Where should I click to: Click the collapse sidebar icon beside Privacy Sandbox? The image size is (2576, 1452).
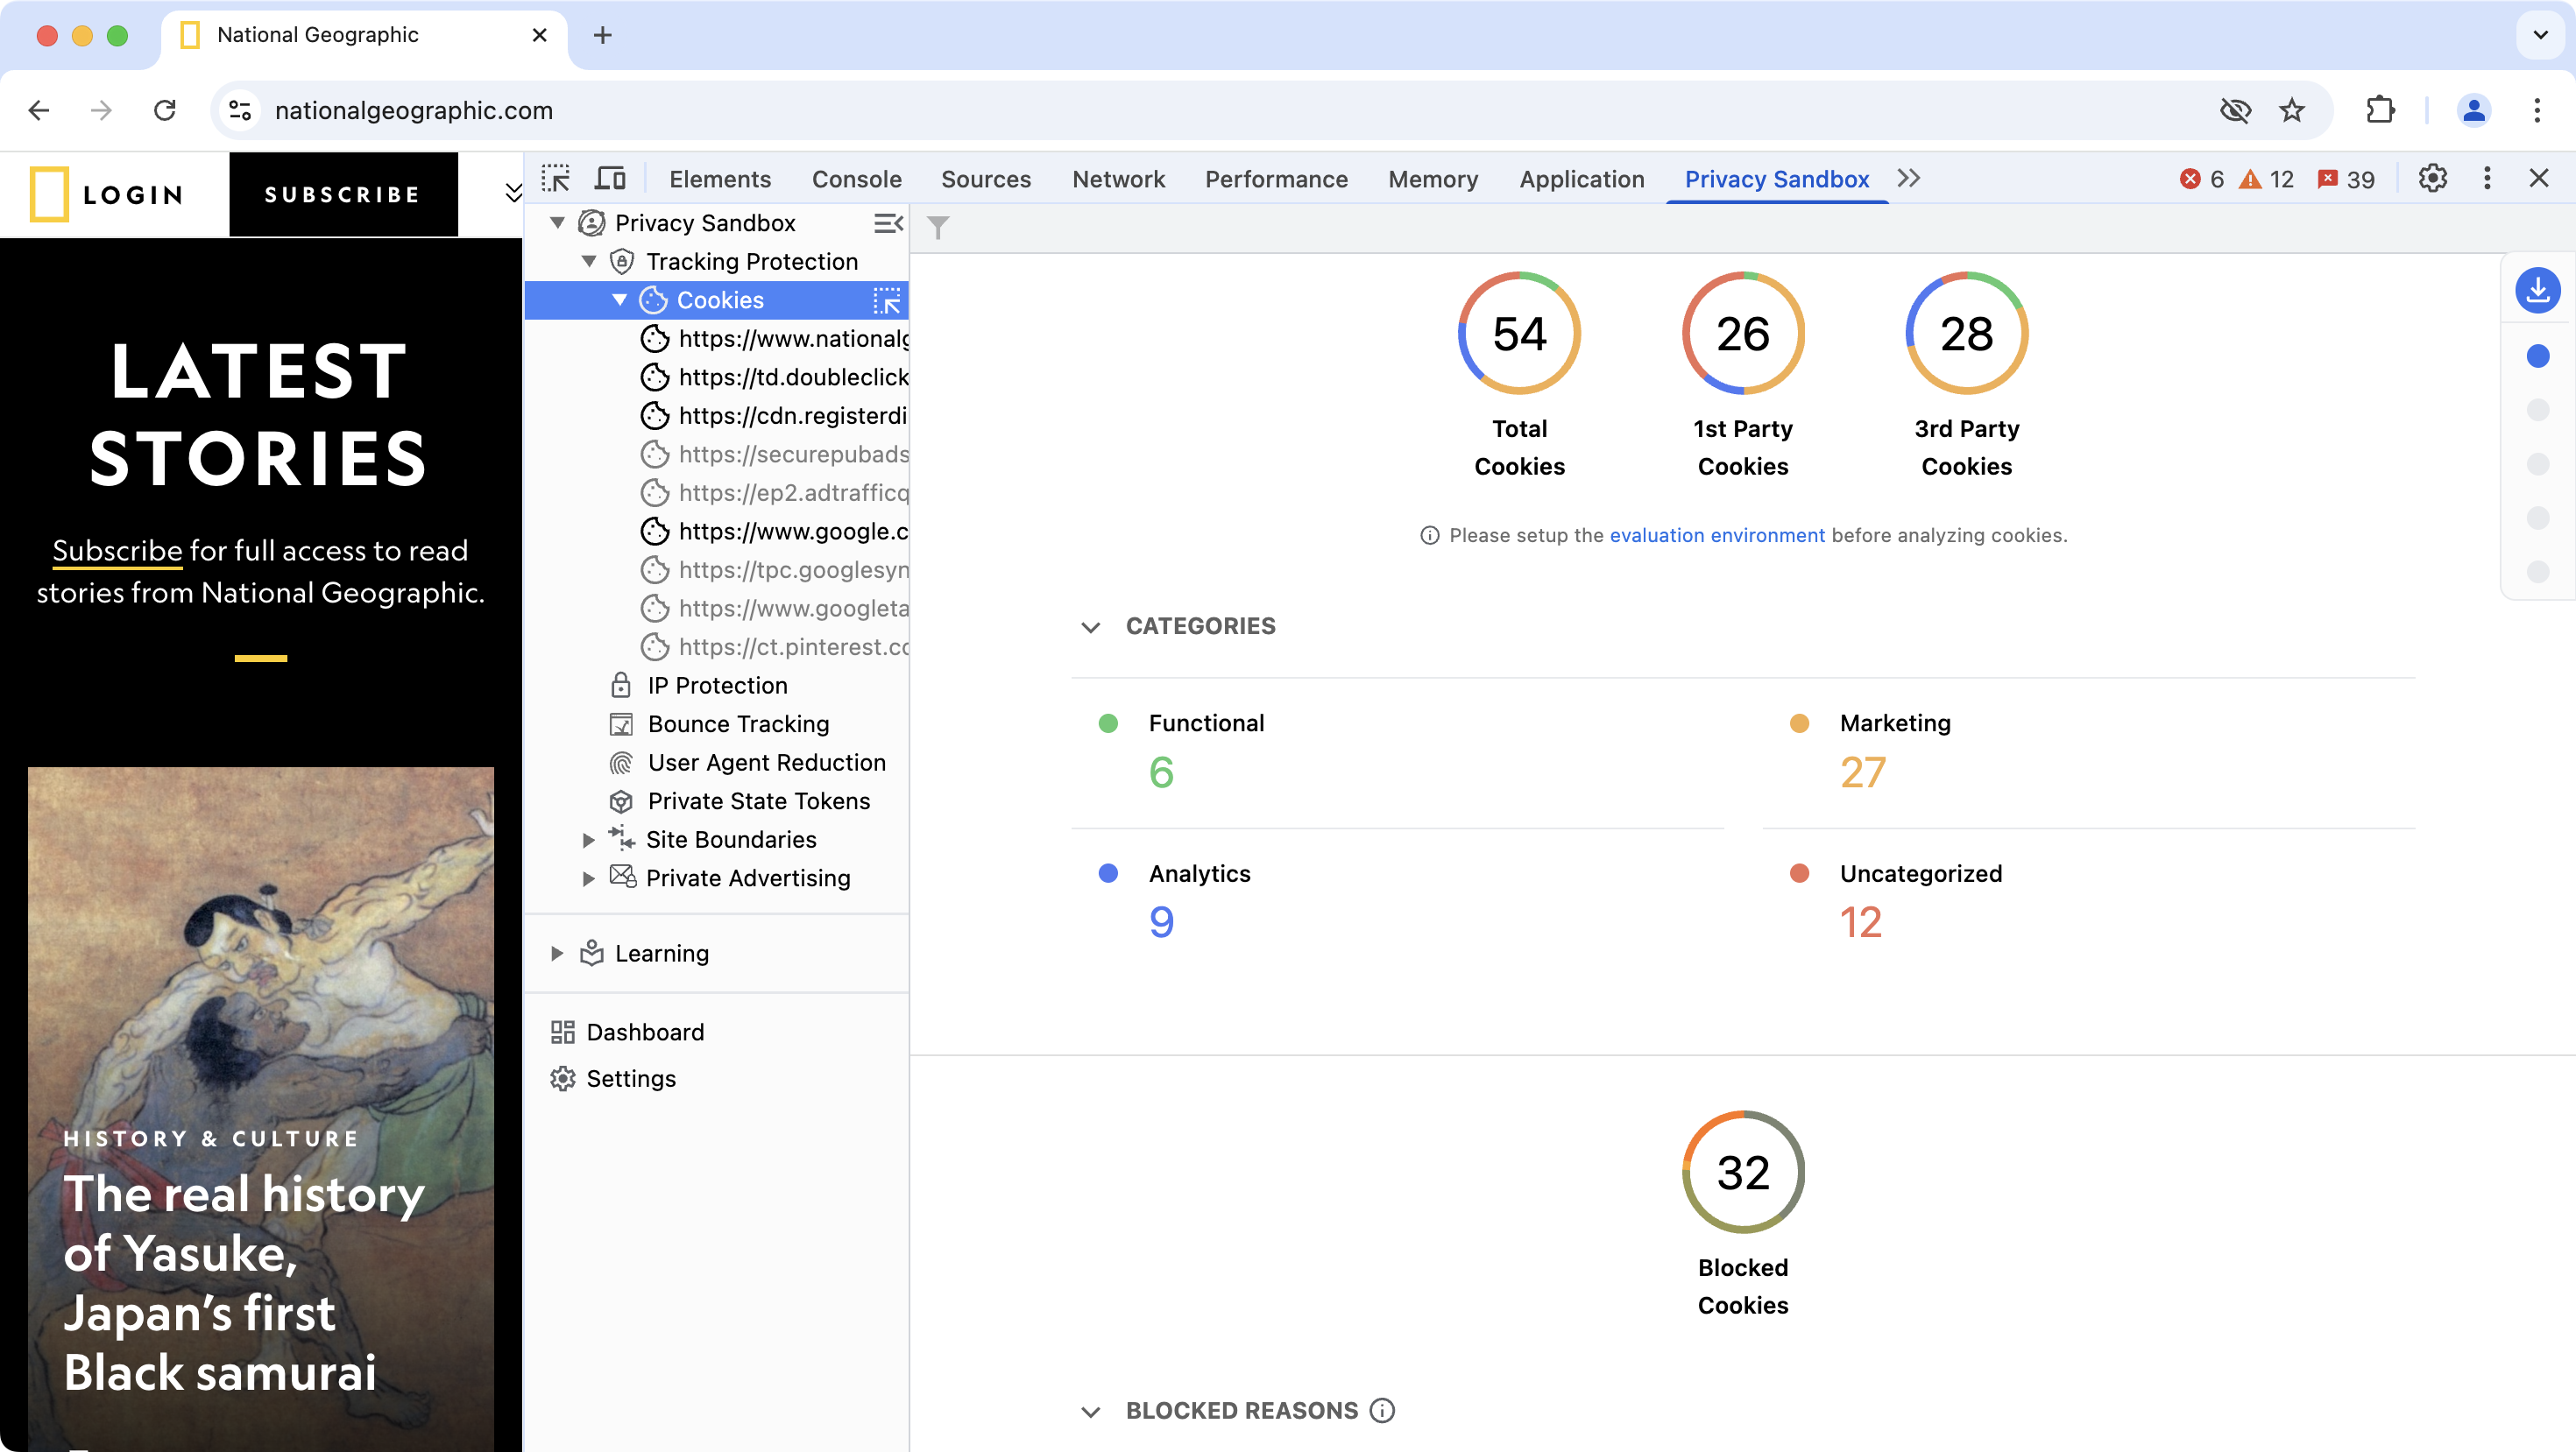pyautogui.click(x=888, y=222)
